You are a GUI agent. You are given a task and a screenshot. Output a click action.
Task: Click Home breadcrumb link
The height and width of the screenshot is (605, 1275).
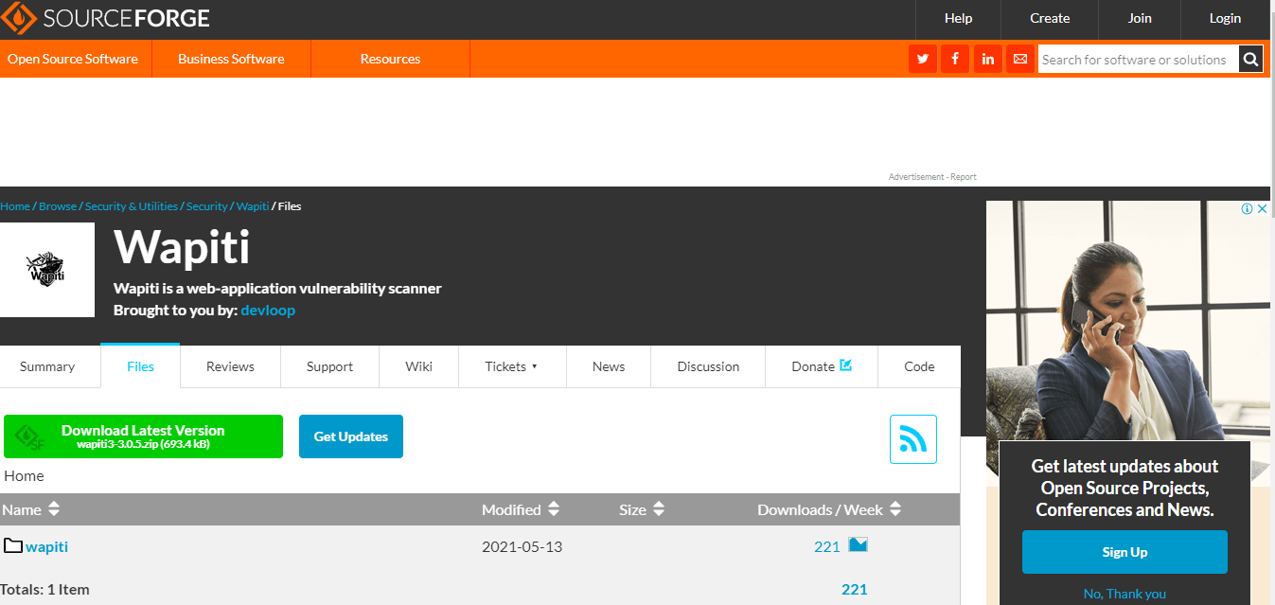15,205
